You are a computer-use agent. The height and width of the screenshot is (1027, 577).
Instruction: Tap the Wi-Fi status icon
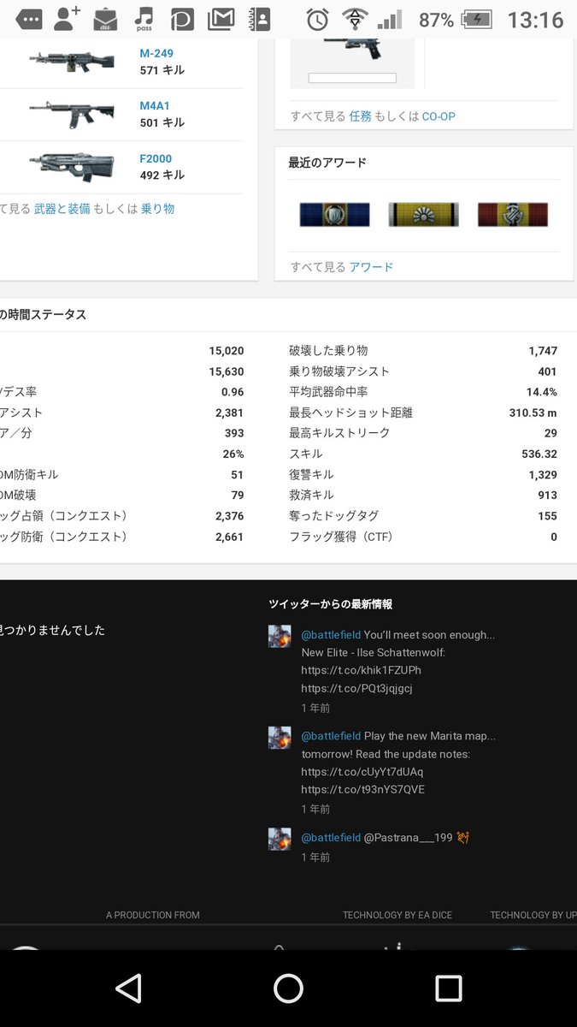(x=354, y=20)
